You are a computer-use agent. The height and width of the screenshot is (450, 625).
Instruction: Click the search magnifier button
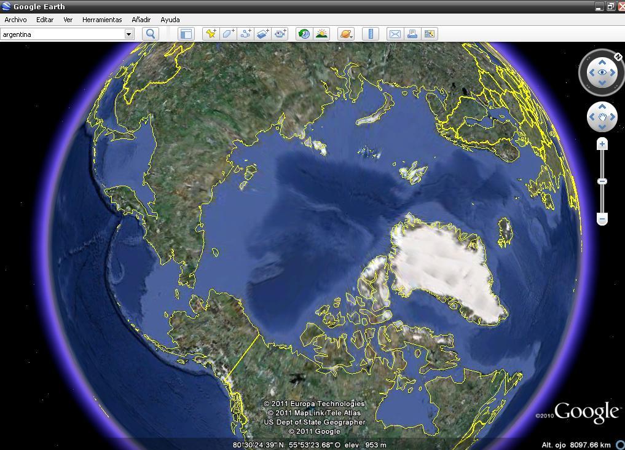tap(151, 34)
